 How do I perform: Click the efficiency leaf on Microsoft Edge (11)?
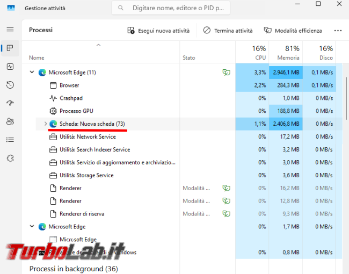pyautogui.click(x=227, y=73)
